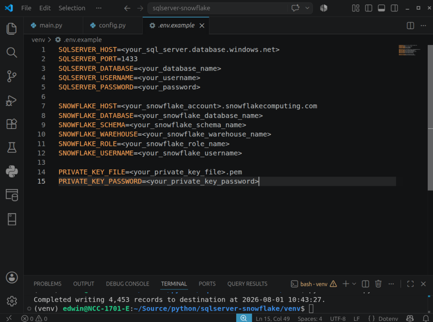Open the Selection menu

[x=72, y=8]
